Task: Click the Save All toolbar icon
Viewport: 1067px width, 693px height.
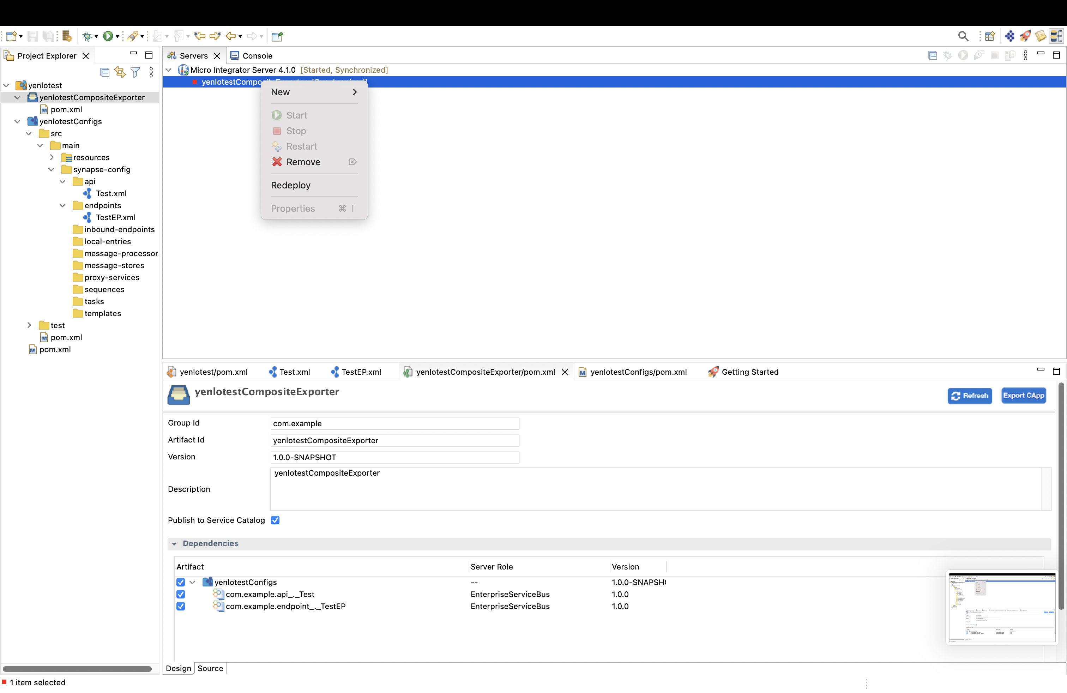Action: [48, 36]
